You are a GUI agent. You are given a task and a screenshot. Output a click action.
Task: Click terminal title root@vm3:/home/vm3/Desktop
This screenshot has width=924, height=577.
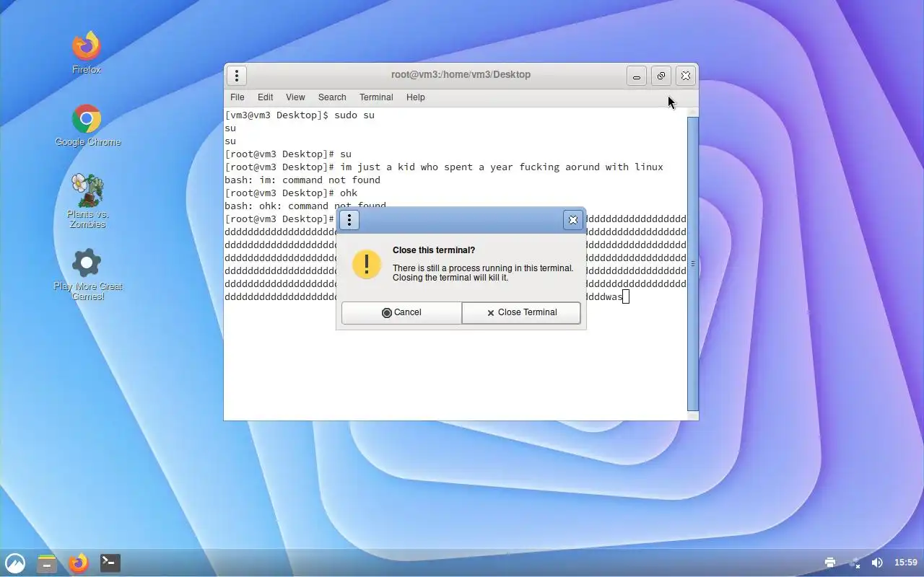click(461, 74)
